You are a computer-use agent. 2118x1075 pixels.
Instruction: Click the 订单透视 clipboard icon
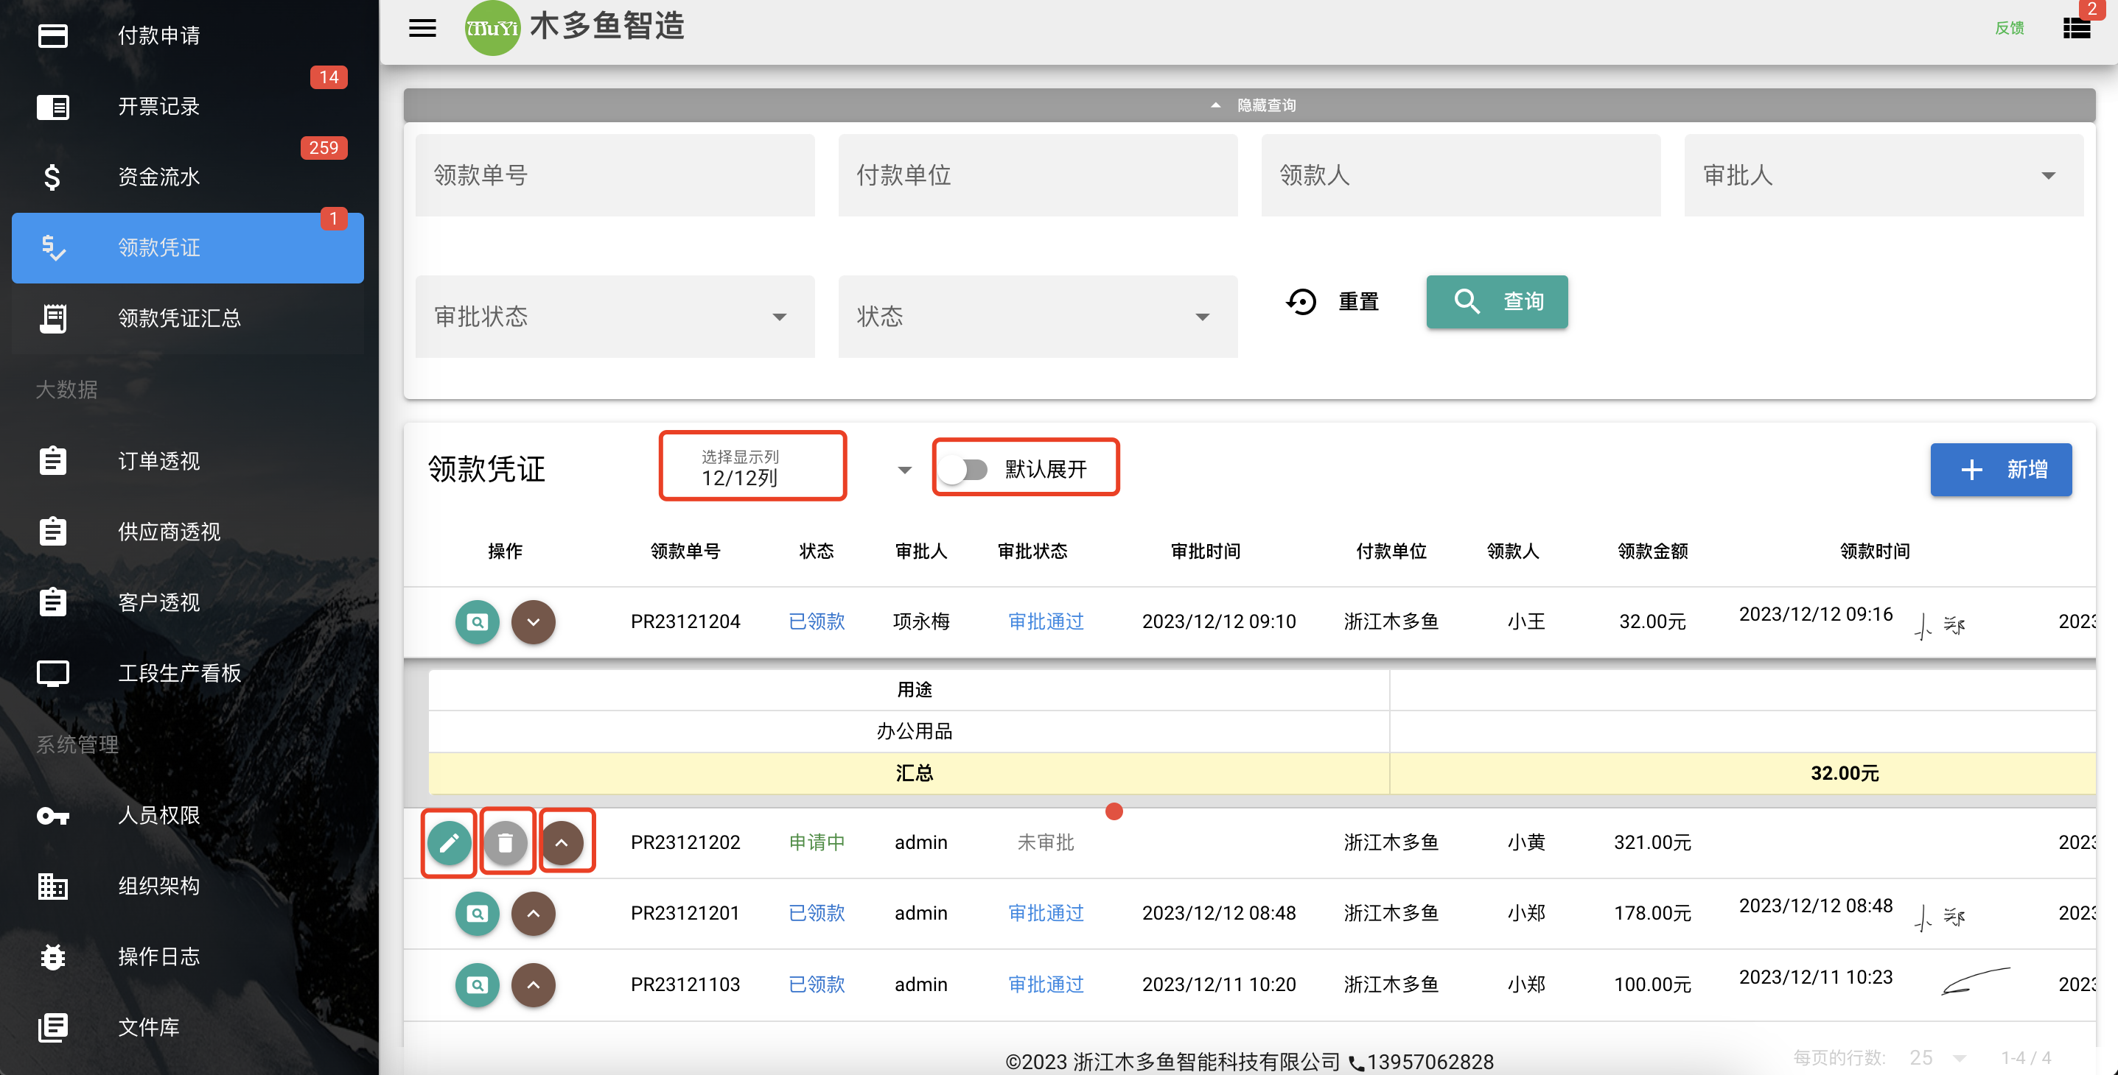click(52, 461)
